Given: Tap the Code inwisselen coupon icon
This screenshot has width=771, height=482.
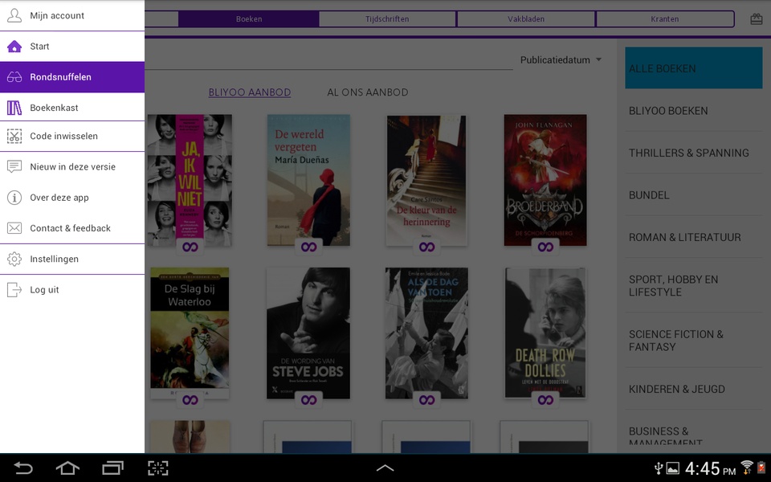Looking at the screenshot, I should click(14, 137).
